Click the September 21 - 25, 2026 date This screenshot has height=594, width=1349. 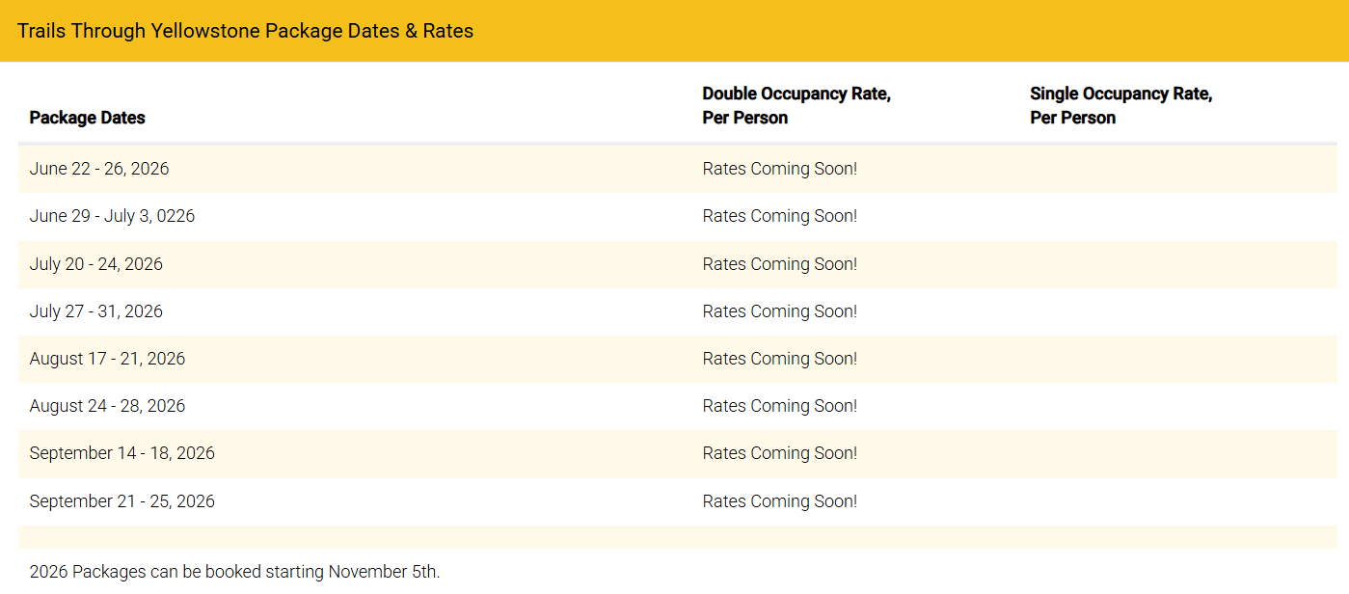point(122,501)
